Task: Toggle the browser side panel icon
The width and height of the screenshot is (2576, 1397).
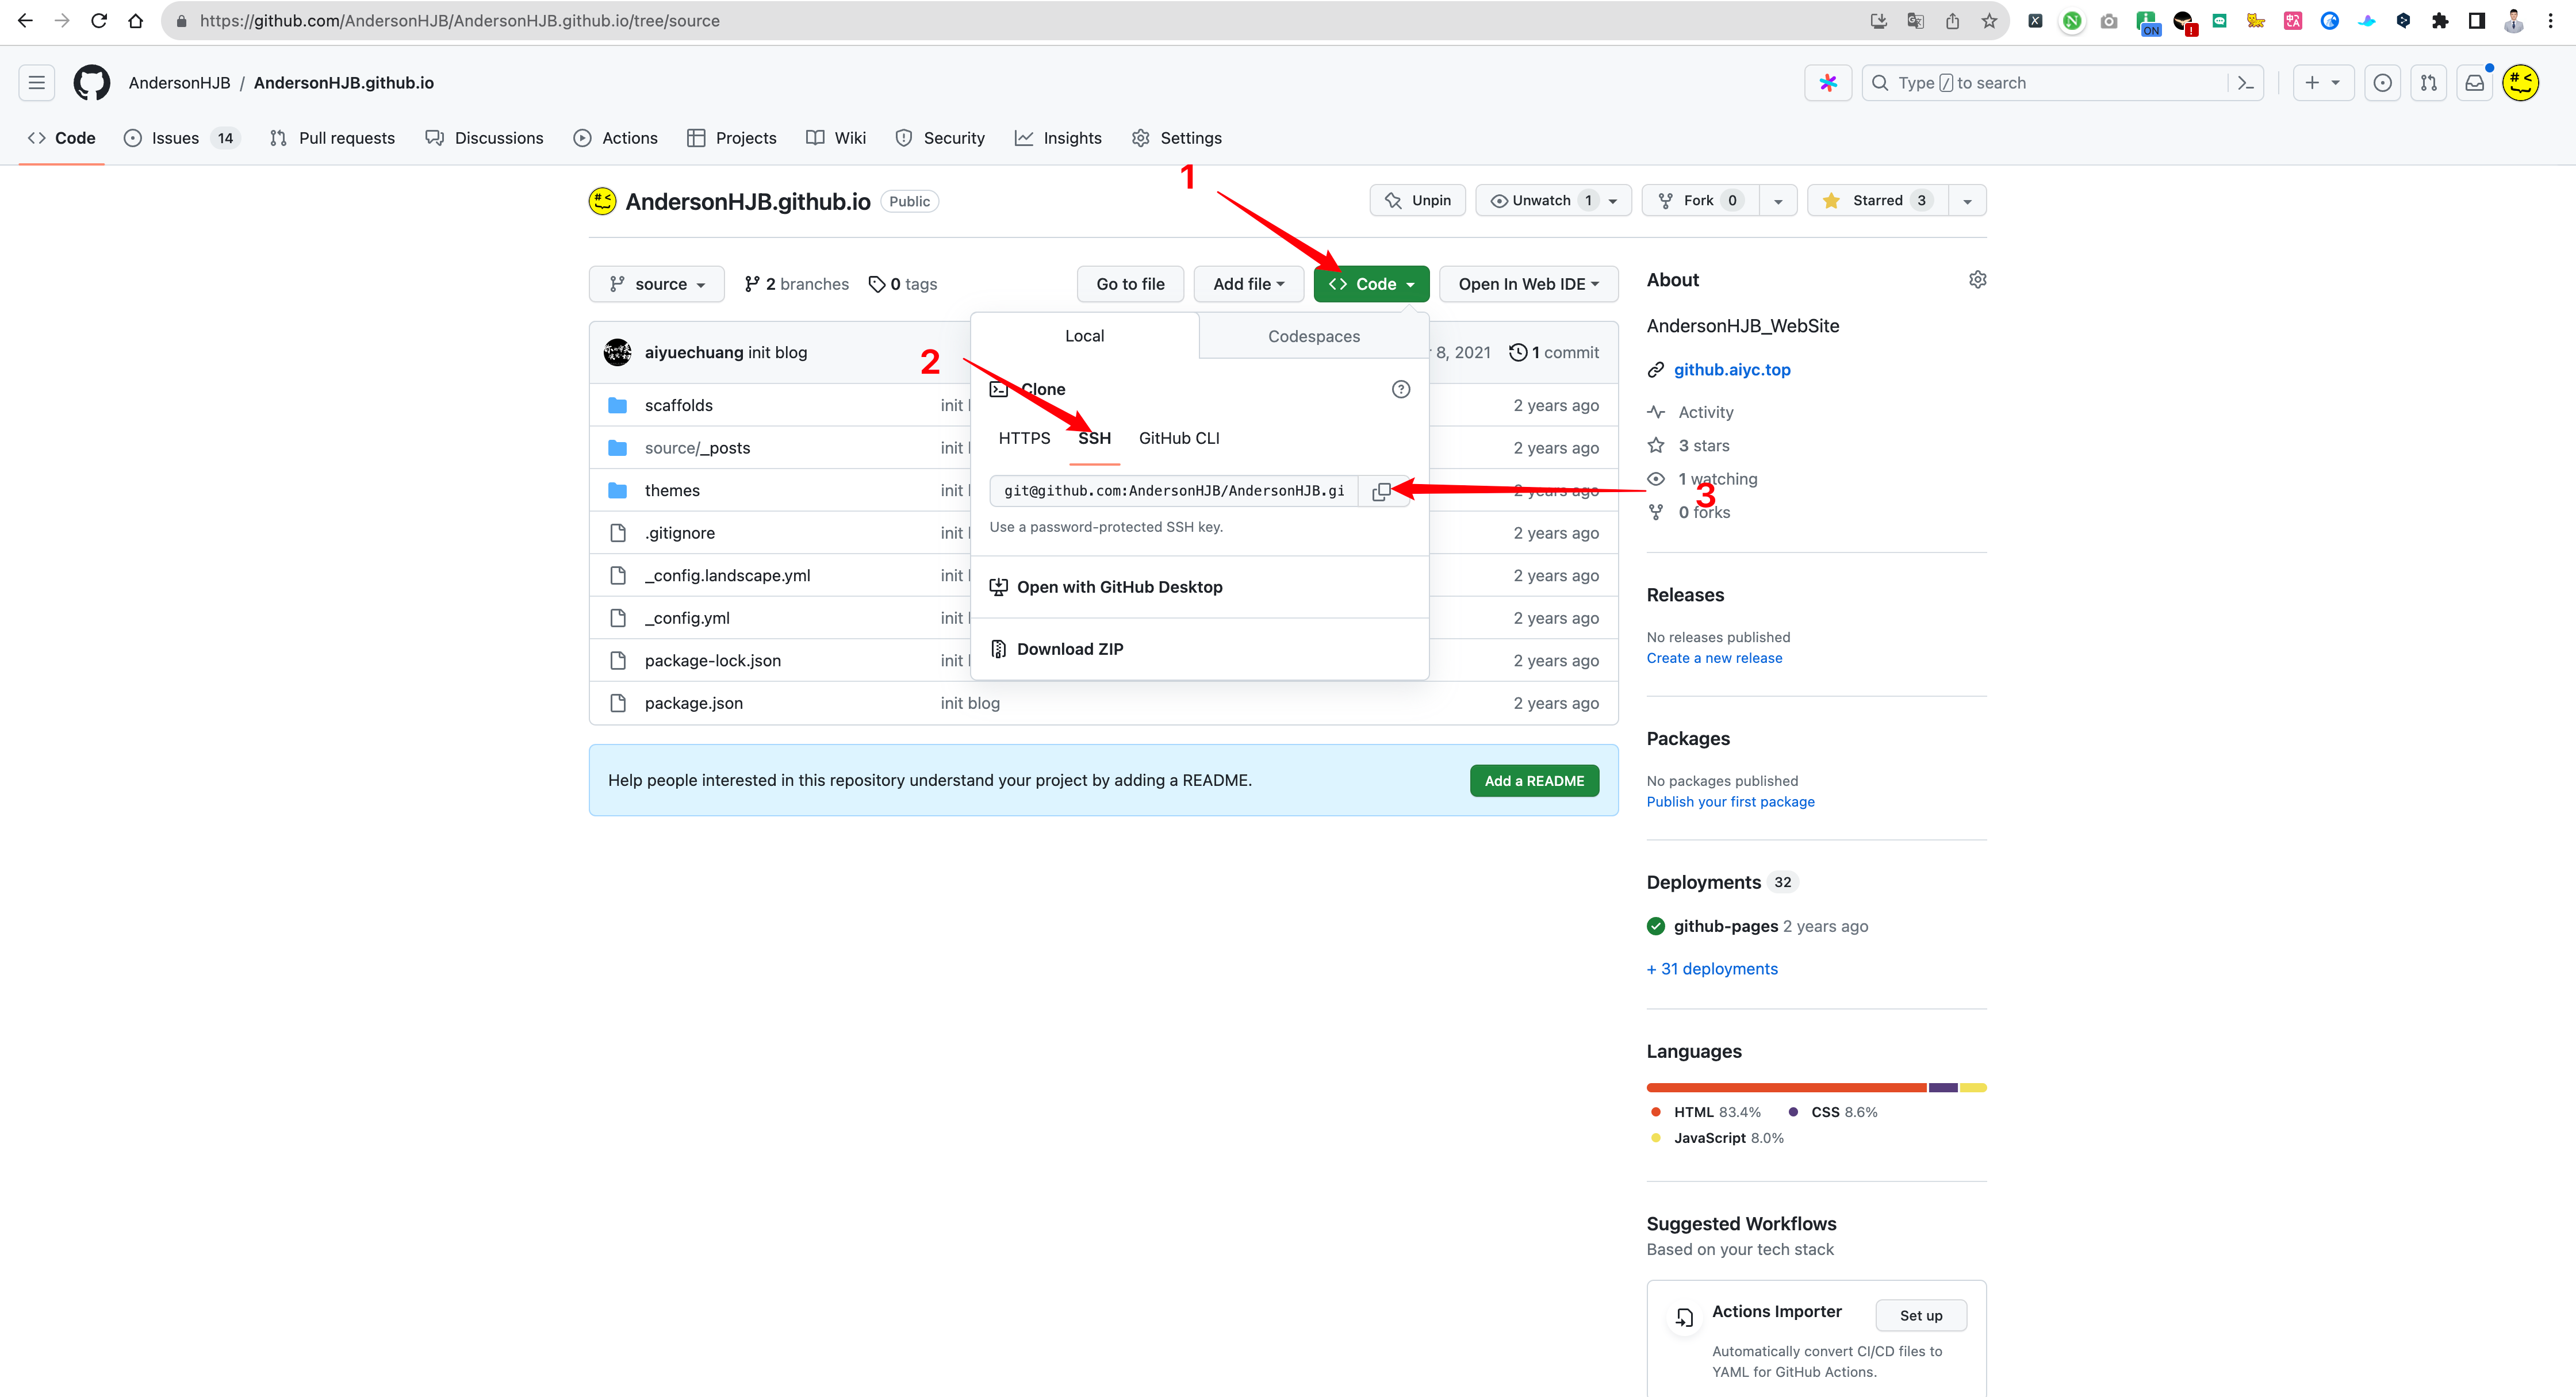Action: tap(2477, 21)
